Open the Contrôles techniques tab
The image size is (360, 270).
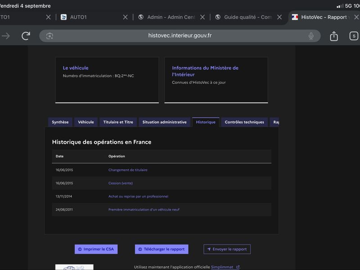coord(244,122)
